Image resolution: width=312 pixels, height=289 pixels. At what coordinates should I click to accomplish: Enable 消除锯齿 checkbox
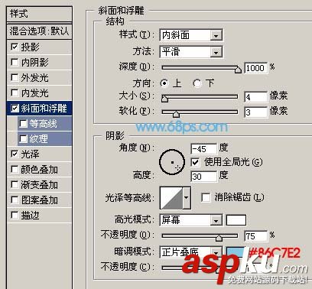click(x=206, y=197)
